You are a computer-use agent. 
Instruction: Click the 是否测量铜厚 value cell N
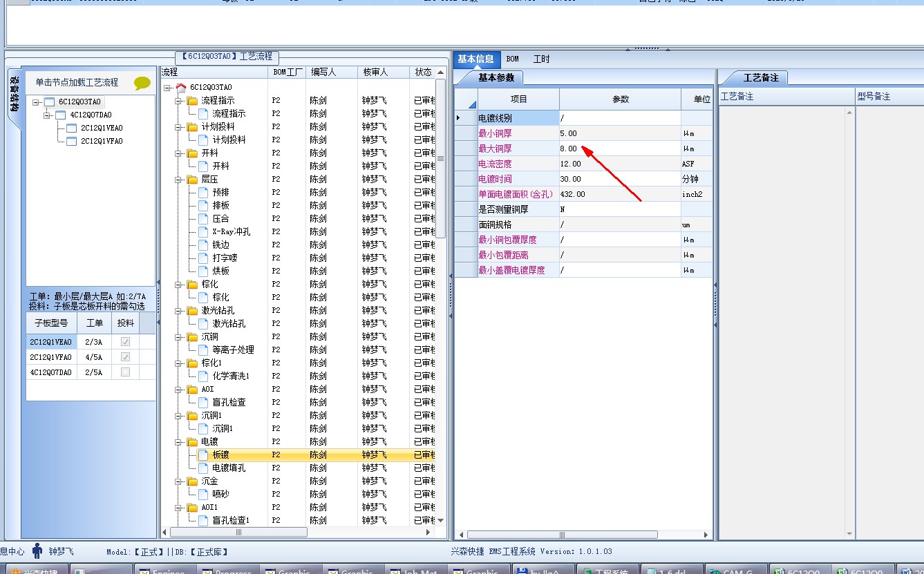(620, 209)
